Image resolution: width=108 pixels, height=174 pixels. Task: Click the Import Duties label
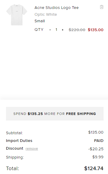coord(19,141)
